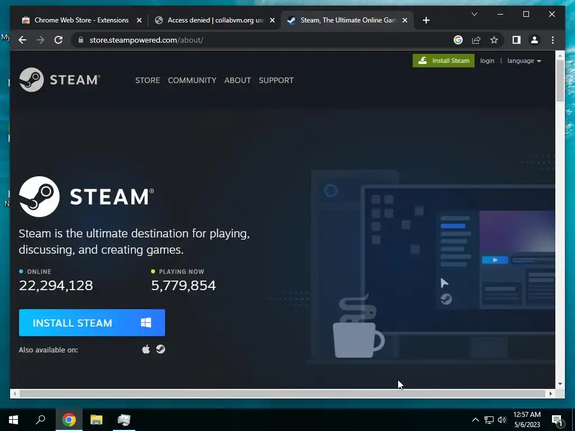The height and width of the screenshot is (431, 575).
Task: Select the Steam Ultimate Online Game tab
Action: 348,20
